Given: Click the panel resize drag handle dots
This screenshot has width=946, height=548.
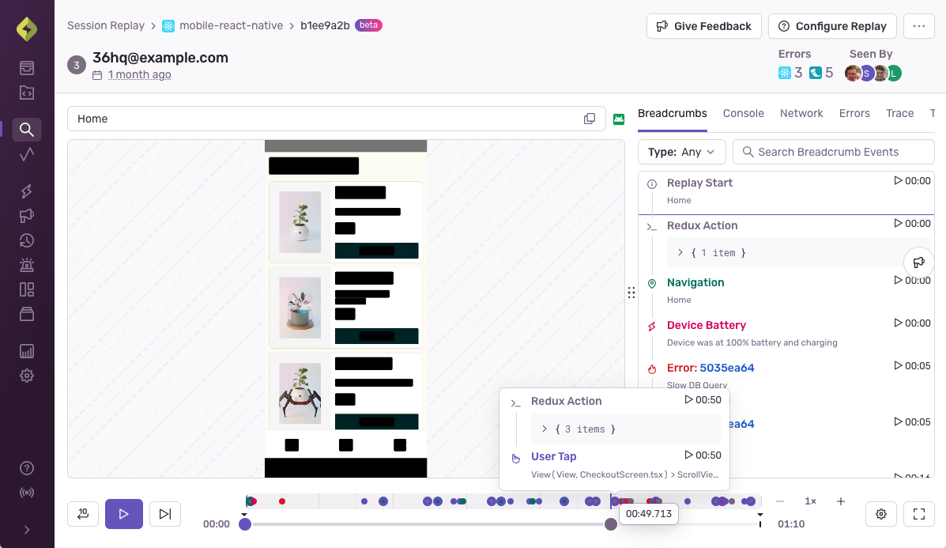Looking at the screenshot, I should click(x=631, y=293).
